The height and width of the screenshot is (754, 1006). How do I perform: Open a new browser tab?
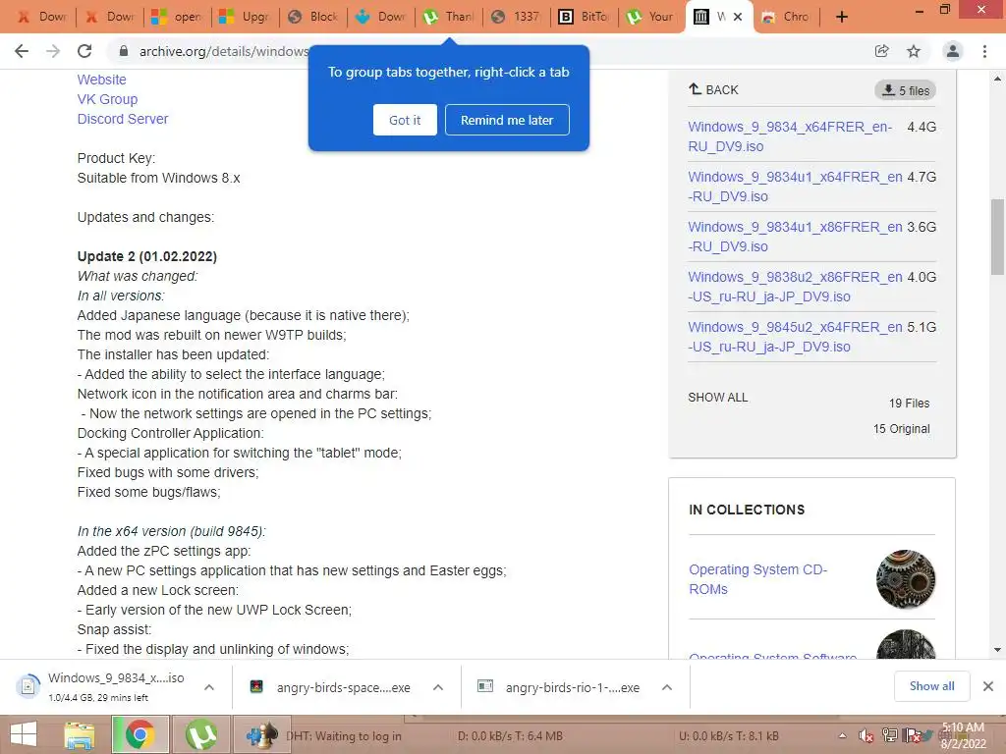pyautogui.click(x=842, y=17)
